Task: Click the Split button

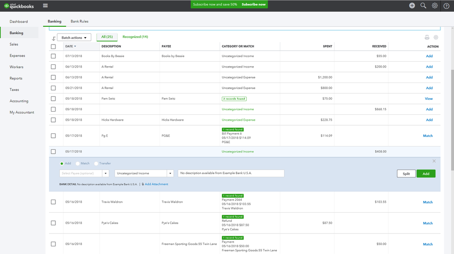Action: tap(406, 174)
